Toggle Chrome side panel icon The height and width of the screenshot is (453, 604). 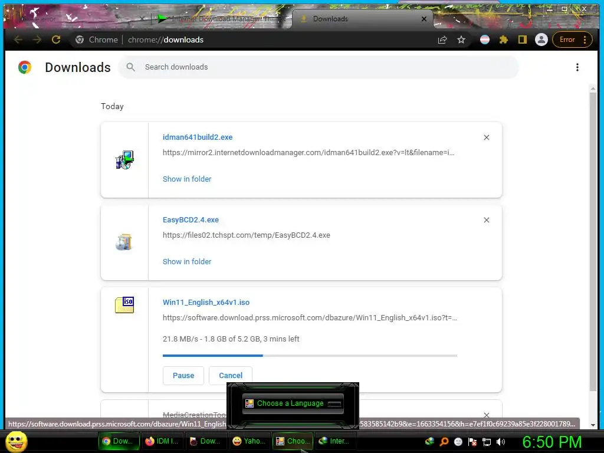523,40
